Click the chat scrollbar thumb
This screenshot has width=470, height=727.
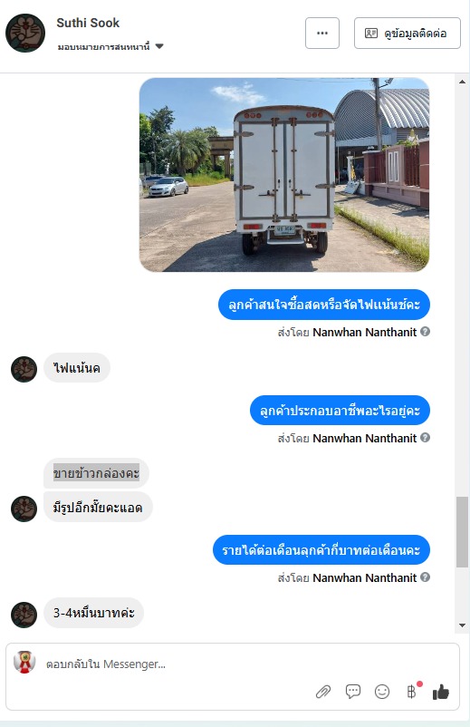point(462,532)
